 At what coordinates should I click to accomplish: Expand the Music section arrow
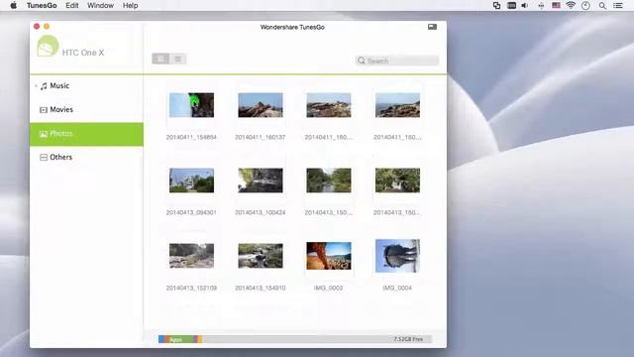coord(36,86)
